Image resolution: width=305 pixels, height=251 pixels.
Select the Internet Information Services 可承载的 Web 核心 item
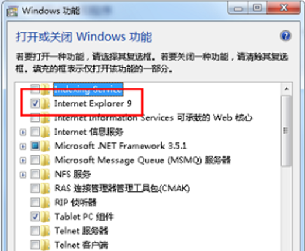pos(153,118)
